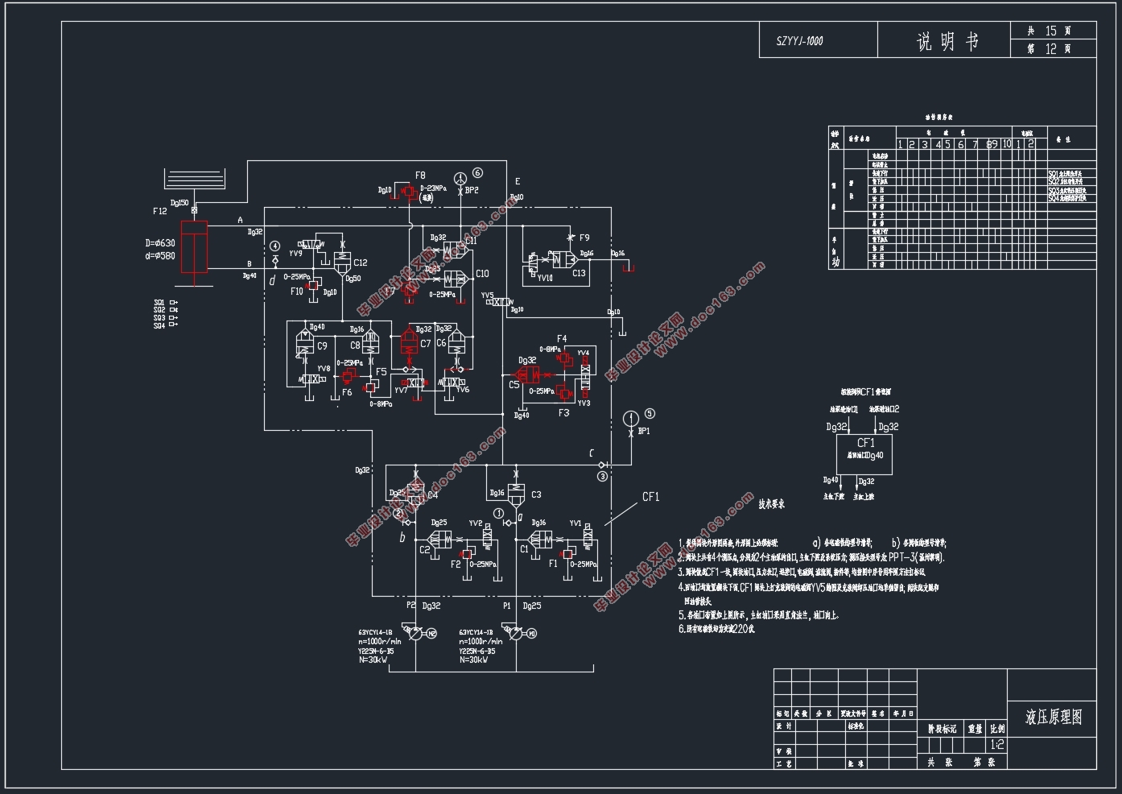This screenshot has height=794, width=1122.
Task: Click the F8 relief valve symbol
Action: [409, 190]
